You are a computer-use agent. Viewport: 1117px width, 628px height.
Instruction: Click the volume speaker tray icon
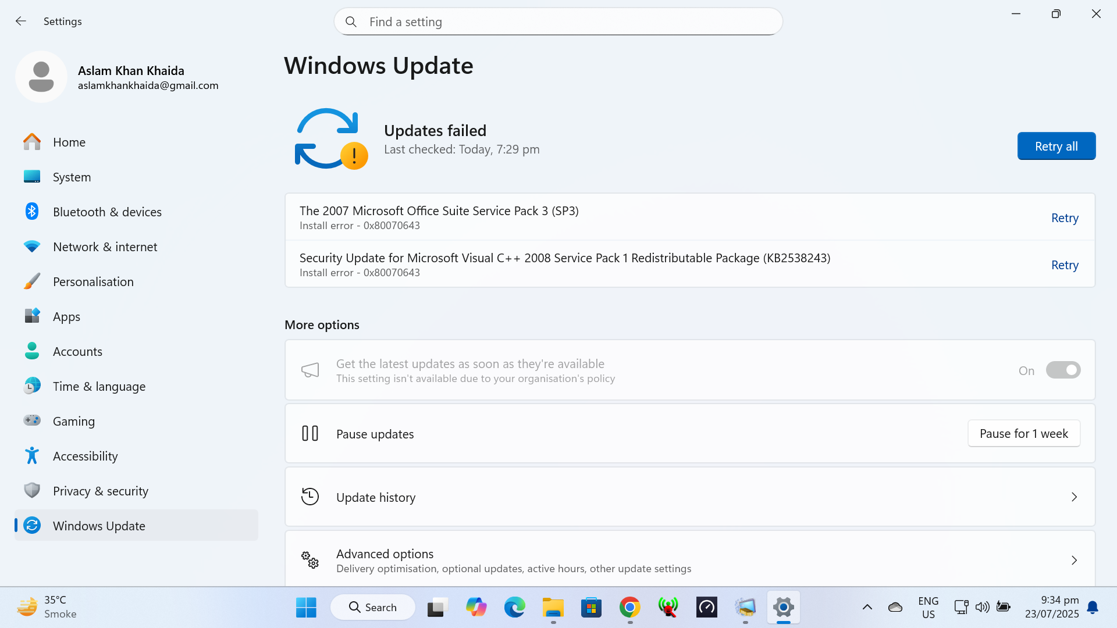point(982,608)
